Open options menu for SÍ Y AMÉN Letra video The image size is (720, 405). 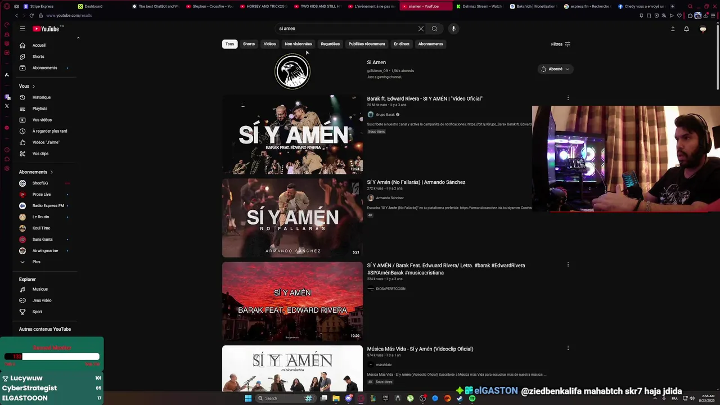(x=568, y=264)
